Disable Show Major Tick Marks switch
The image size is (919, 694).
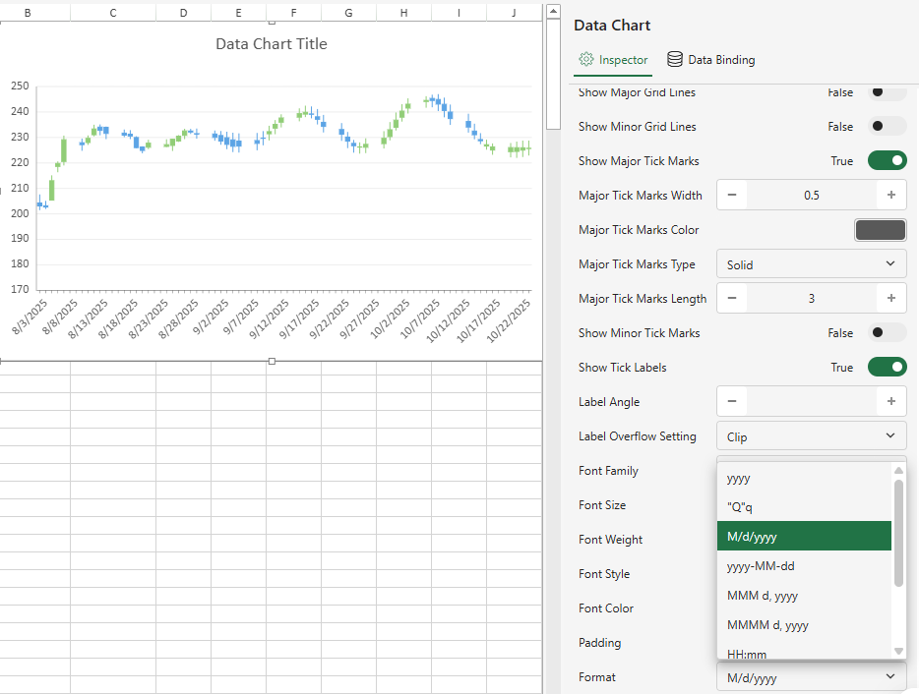887,160
